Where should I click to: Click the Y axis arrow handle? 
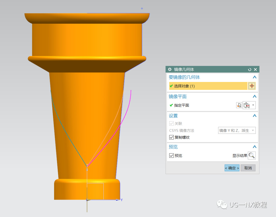coord(118,200)
